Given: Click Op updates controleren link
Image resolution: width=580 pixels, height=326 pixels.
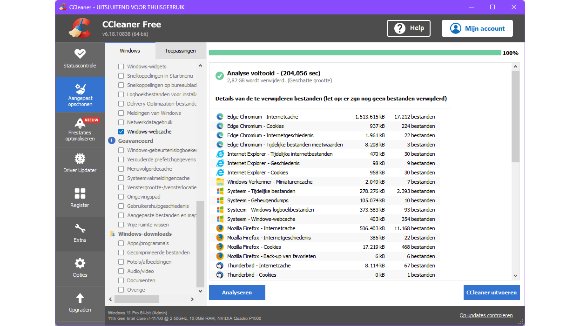Looking at the screenshot, I should click(486, 315).
